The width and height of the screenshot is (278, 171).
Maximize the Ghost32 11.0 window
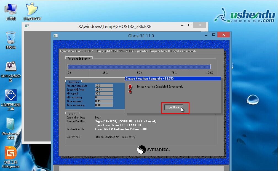(x=214, y=35)
